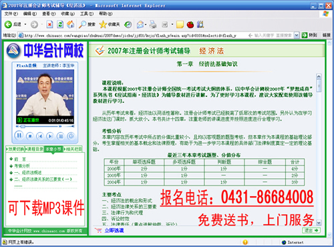Click the green exit button at bottom right

tap(311, 230)
